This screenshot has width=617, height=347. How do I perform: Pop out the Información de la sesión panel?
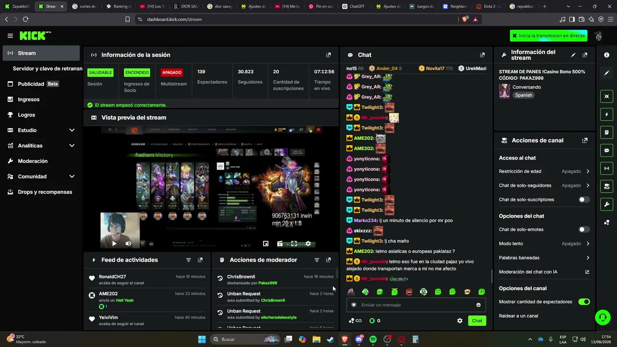(x=328, y=55)
